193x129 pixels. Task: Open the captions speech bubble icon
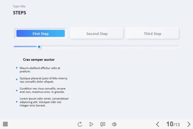[x=103, y=124]
